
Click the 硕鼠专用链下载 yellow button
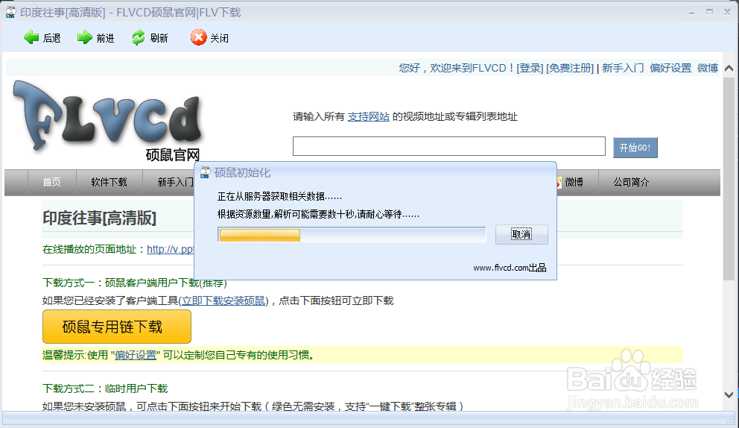[x=116, y=327]
